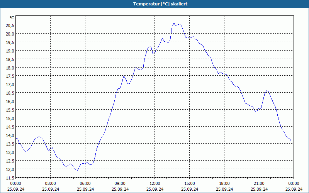Click the 16,0 y-axis label

pyautogui.click(x=10, y=102)
